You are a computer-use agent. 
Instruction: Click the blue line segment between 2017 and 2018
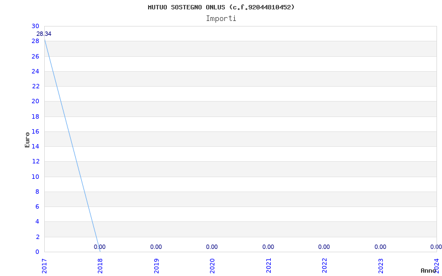click(x=72, y=145)
